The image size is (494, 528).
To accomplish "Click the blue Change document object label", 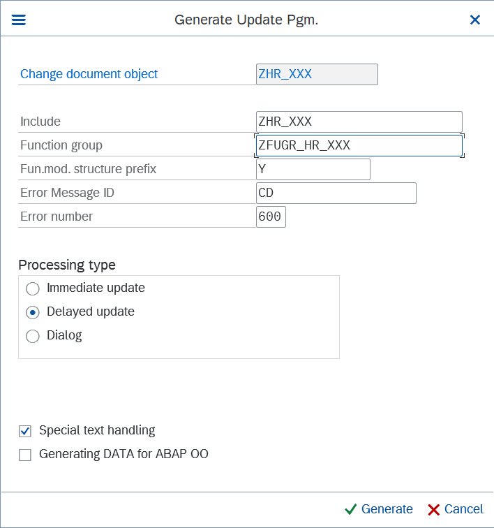I will coord(89,74).
